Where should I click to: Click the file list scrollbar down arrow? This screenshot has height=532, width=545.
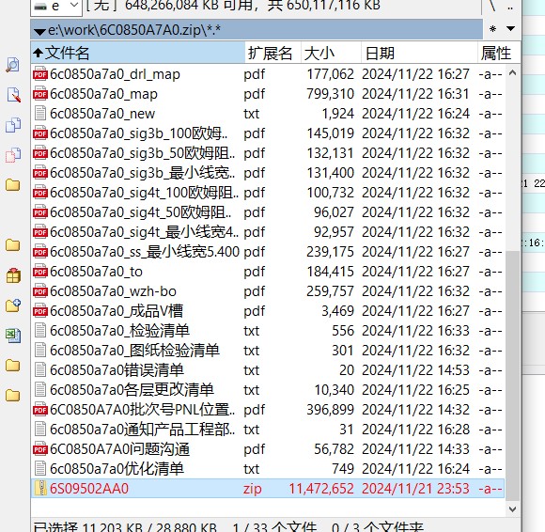pos(512,509)
